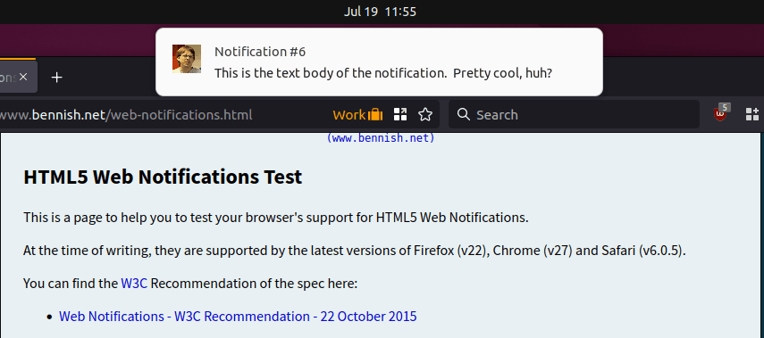Open the uBlock Origin shield extension
The height and width of the screenshot is (338, 764).
tap(720, 114)
